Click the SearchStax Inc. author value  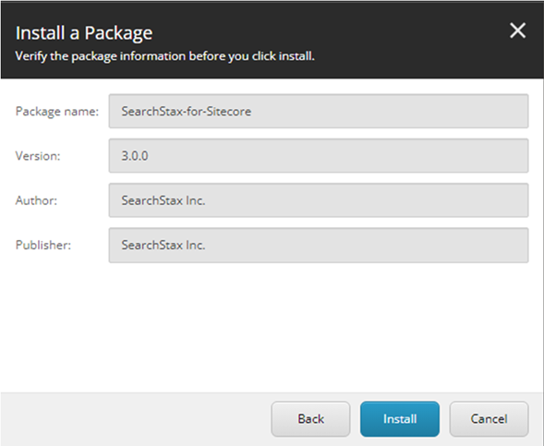click(x=163, y=200)
